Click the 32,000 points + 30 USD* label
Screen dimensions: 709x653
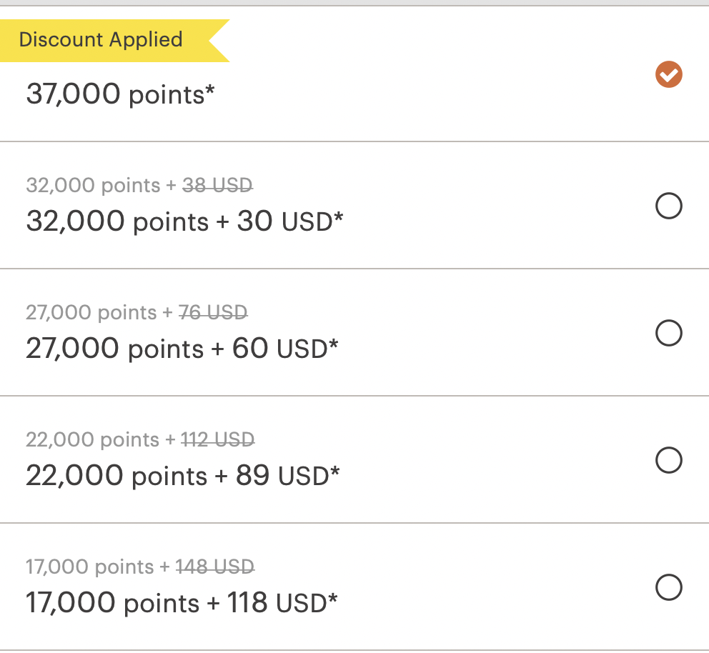click(x=184, y=222)
